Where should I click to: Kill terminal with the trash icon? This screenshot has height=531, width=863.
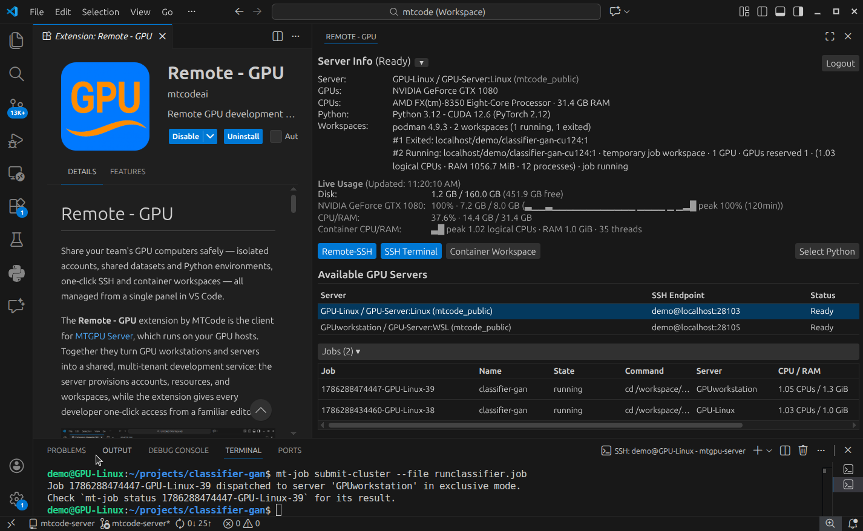803,451
